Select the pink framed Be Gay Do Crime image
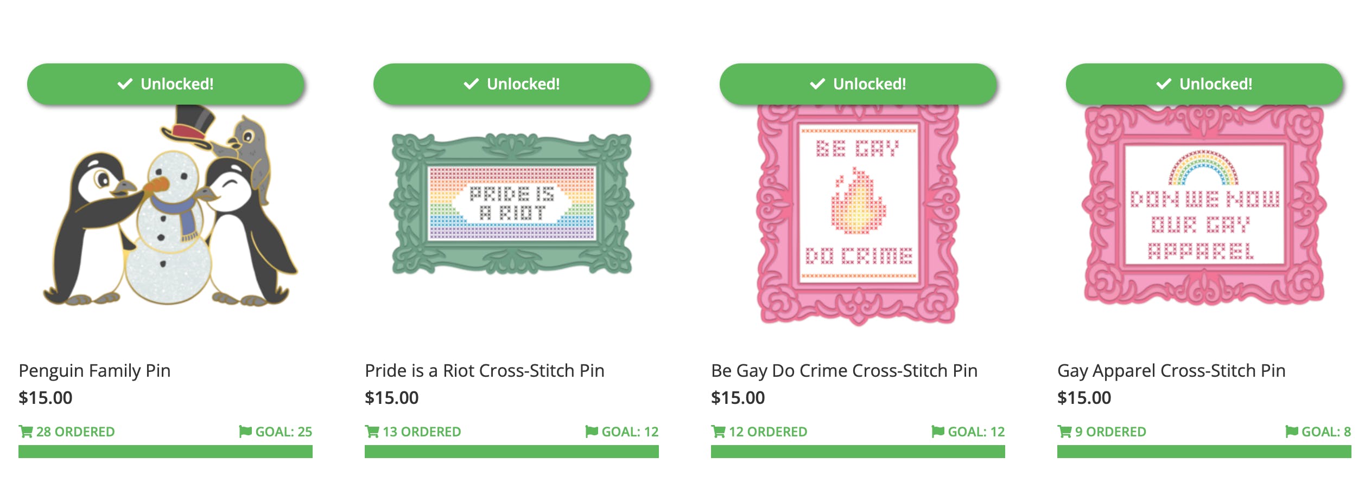 coord(858,214)
